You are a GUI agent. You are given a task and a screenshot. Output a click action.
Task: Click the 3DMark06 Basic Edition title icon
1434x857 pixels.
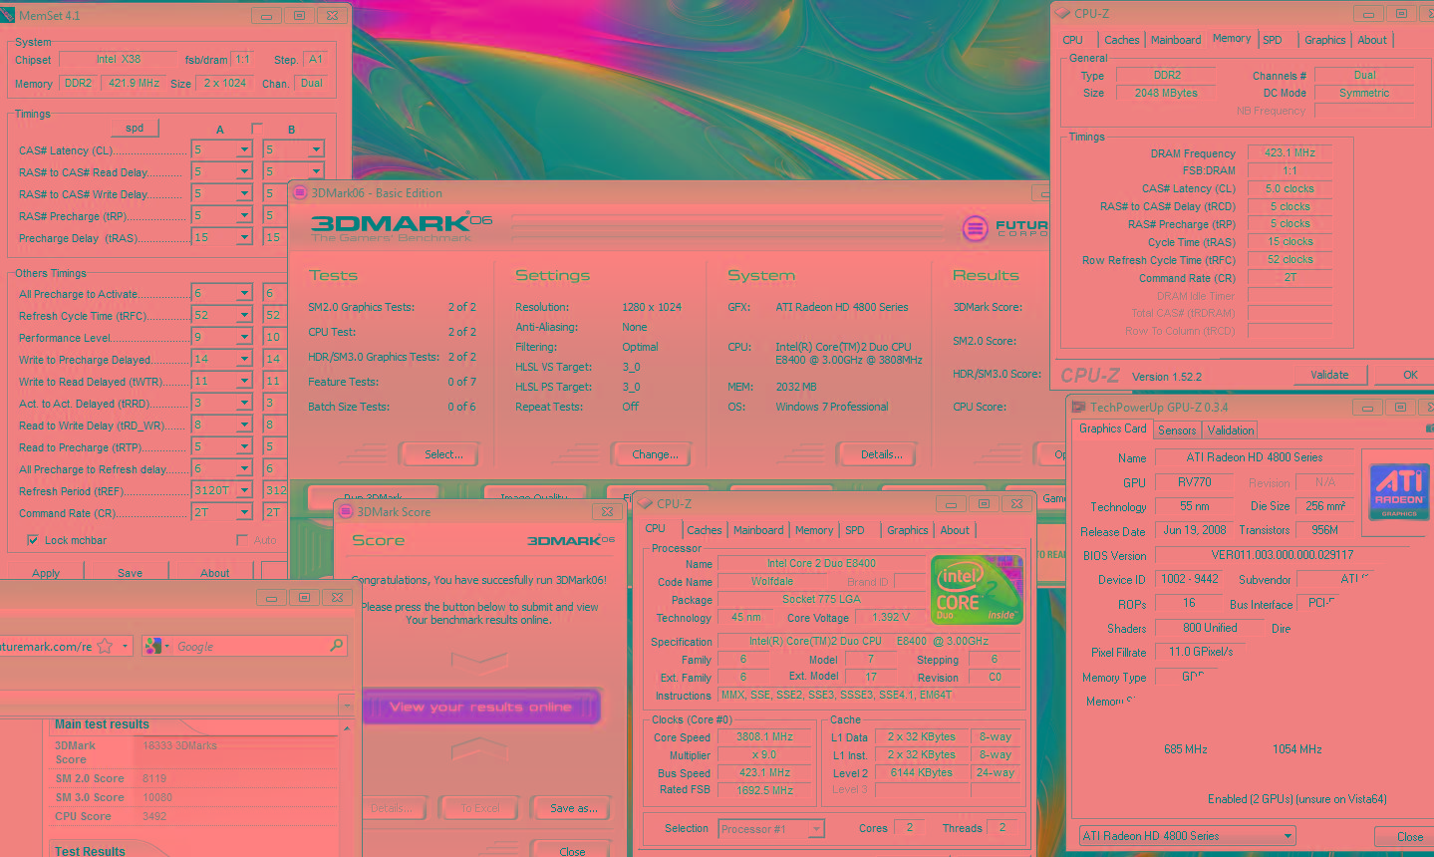(x=300, y=193)
